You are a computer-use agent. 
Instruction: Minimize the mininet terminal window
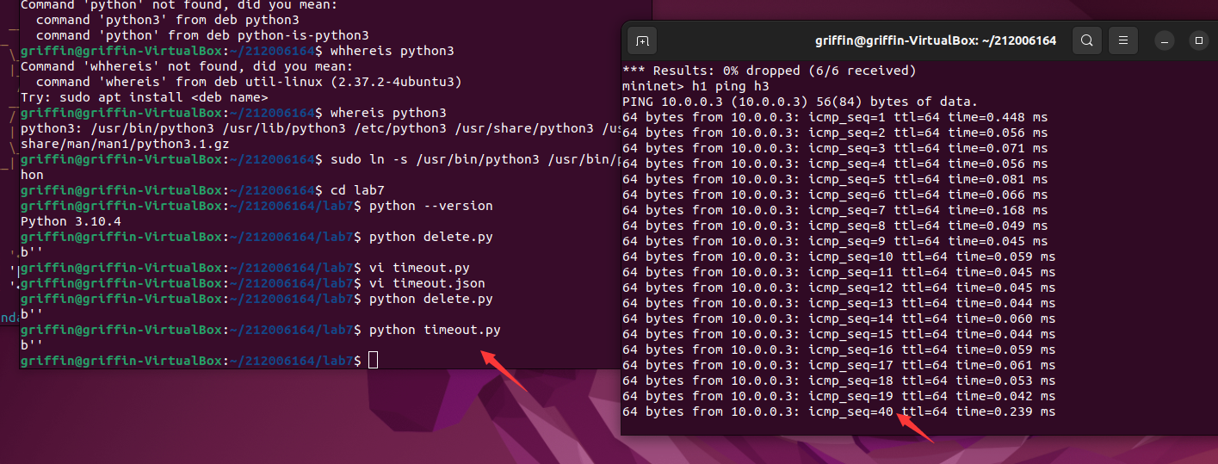click(1165, 40)
